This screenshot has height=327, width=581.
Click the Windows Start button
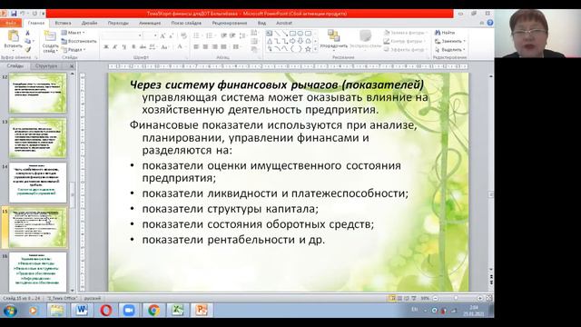10,310
